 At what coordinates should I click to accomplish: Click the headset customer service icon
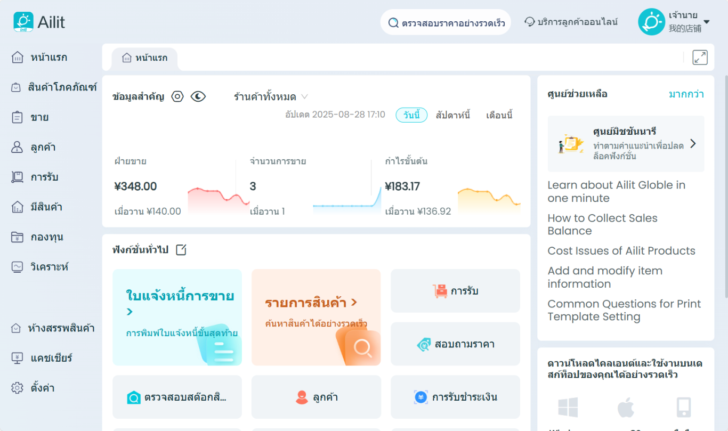click(530, 22)
